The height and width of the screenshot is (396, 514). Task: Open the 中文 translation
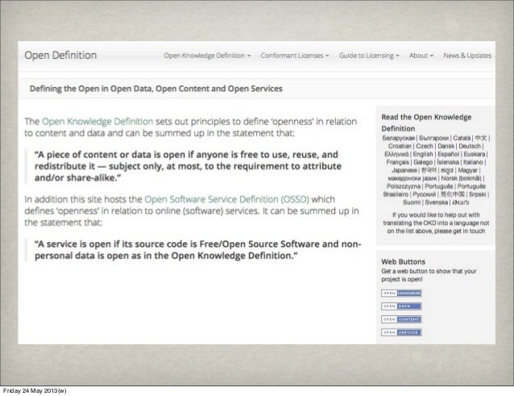click(481, 138)
